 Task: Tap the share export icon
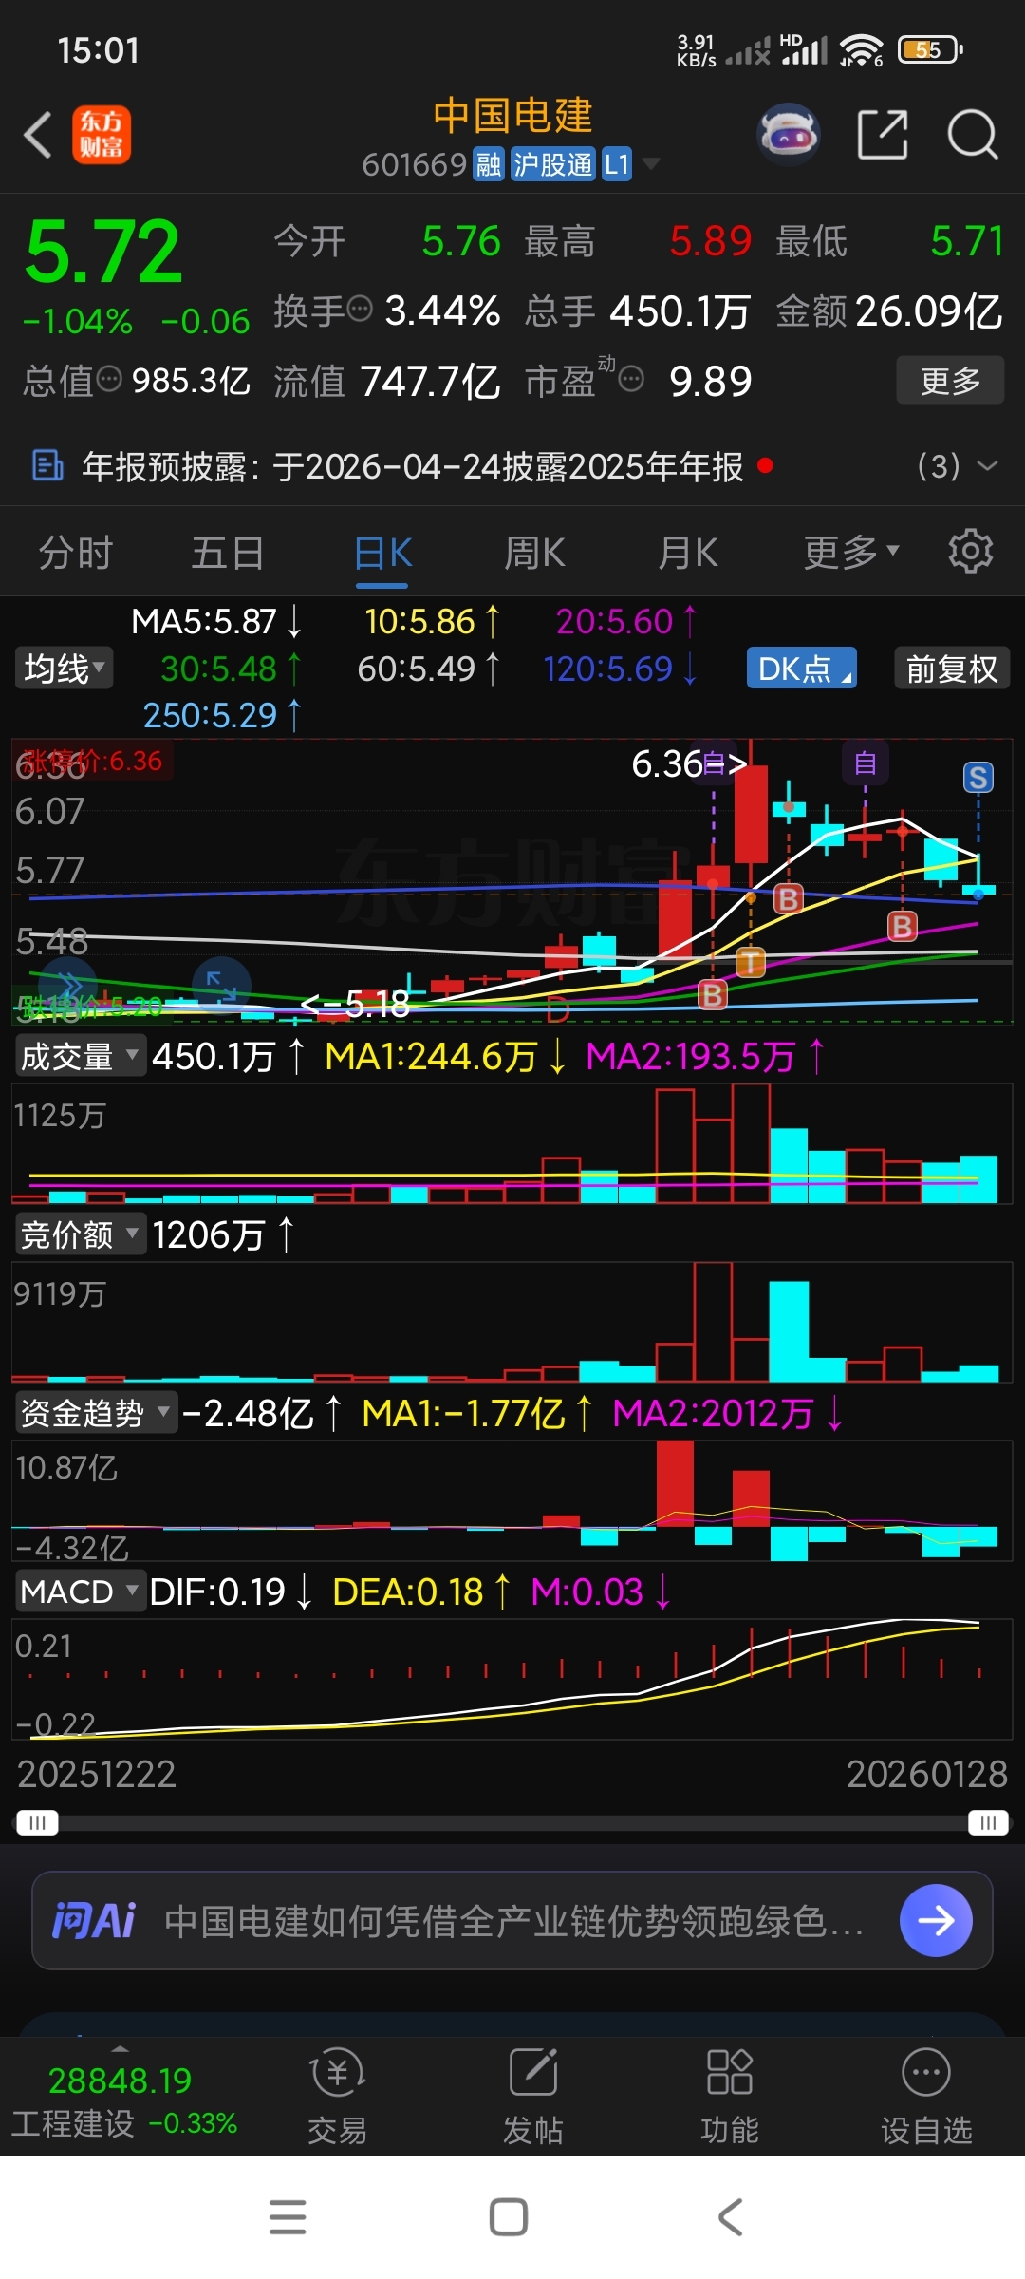coord(883,134)
